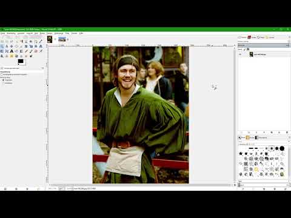
Task: Open the first menu bar item (File)
Action: click(3, 33)
